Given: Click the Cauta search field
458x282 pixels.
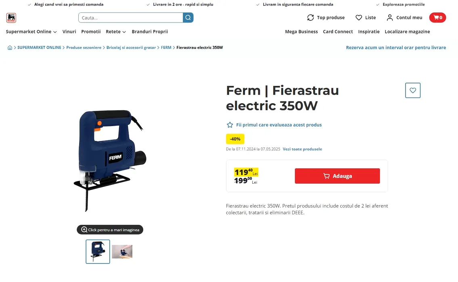Looking at the screenshot, I should pyautogui.click(x=131, y=17).
